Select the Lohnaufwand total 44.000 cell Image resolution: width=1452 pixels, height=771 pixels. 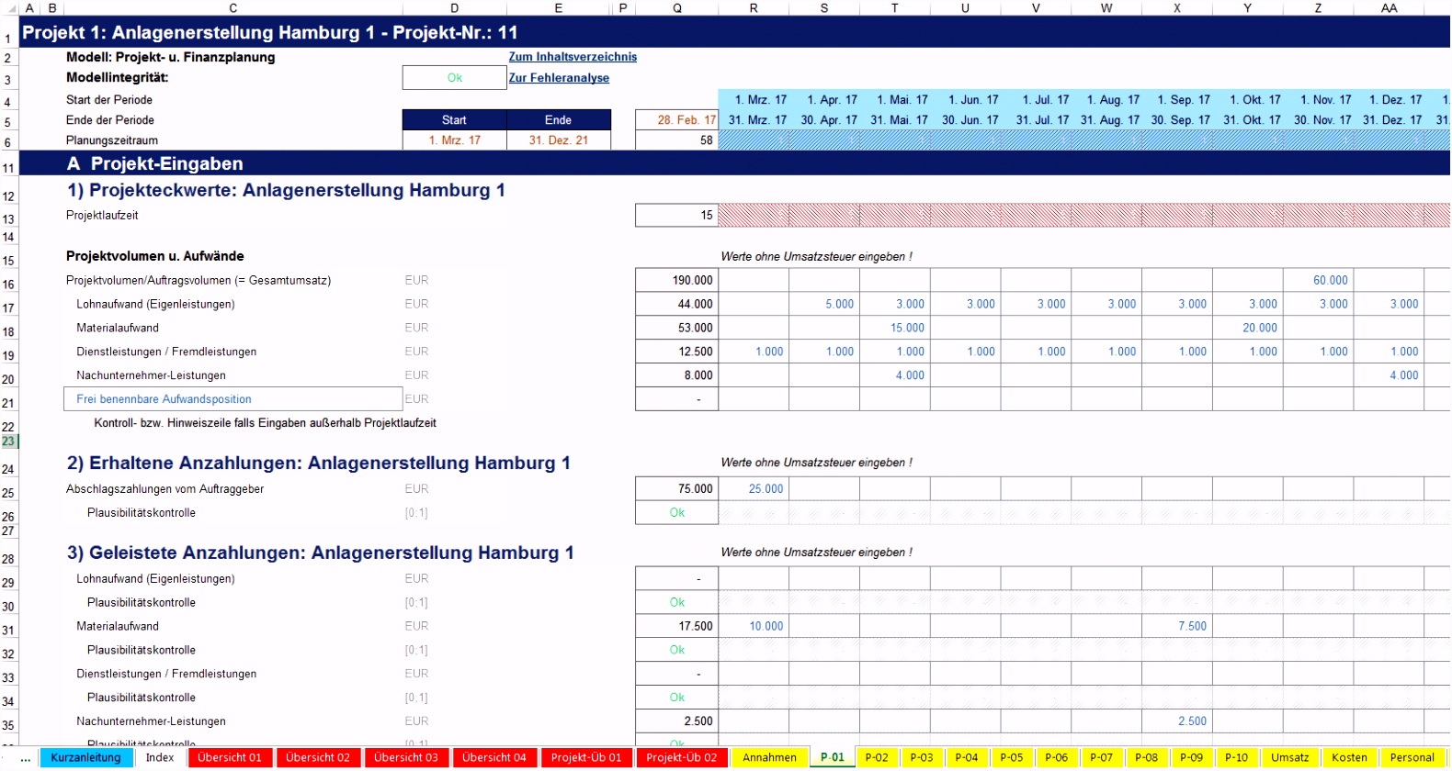[x=676, y=304]
